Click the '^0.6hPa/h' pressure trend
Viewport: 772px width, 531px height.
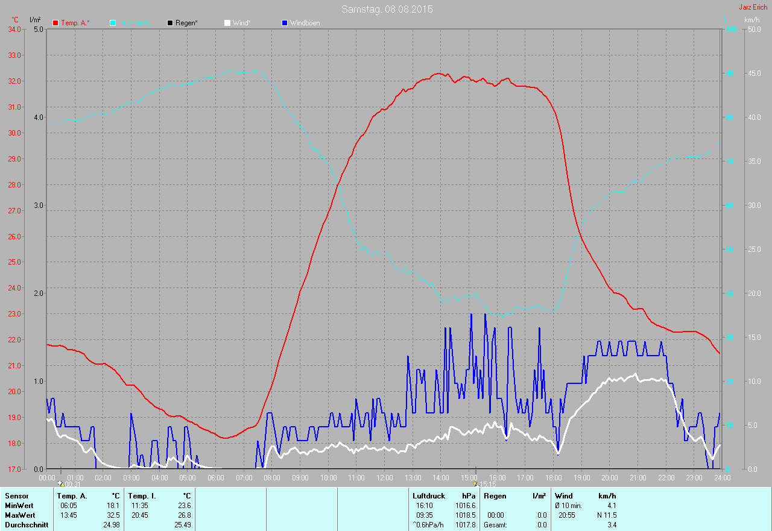(x=429, y=525)
